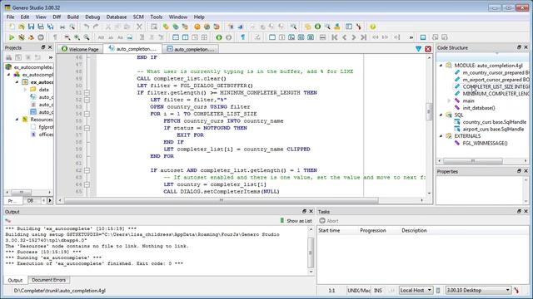Click the editor horizontal scrollbar
Viewport: 533px width, 299px height.
221,200
